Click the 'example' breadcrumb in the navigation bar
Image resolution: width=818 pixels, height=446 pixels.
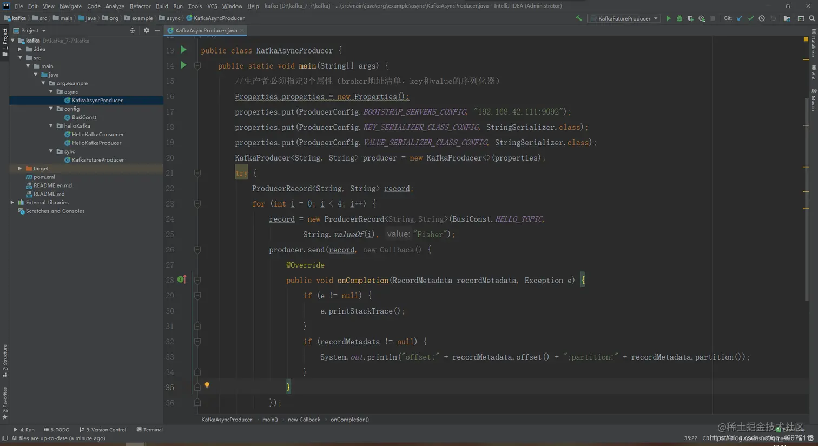coord(138,18)
